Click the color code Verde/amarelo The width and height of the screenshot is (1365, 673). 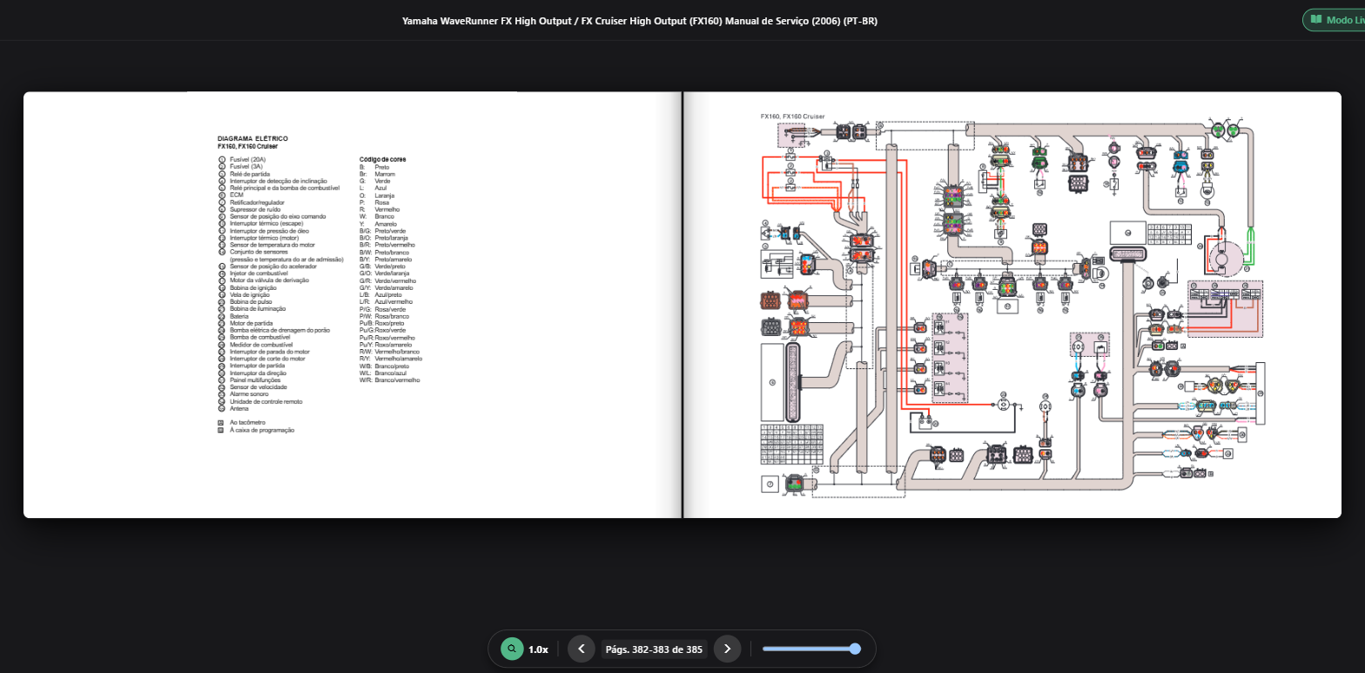394,287
